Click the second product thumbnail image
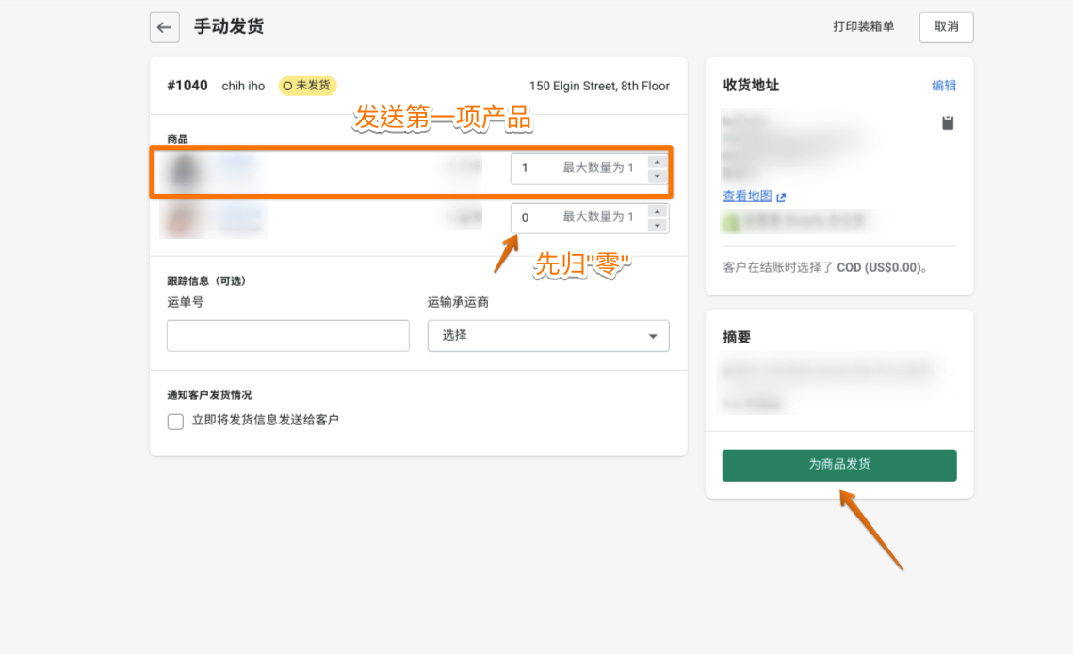Viewport: 1073px width, 654px height. click(x=184, y=219)
